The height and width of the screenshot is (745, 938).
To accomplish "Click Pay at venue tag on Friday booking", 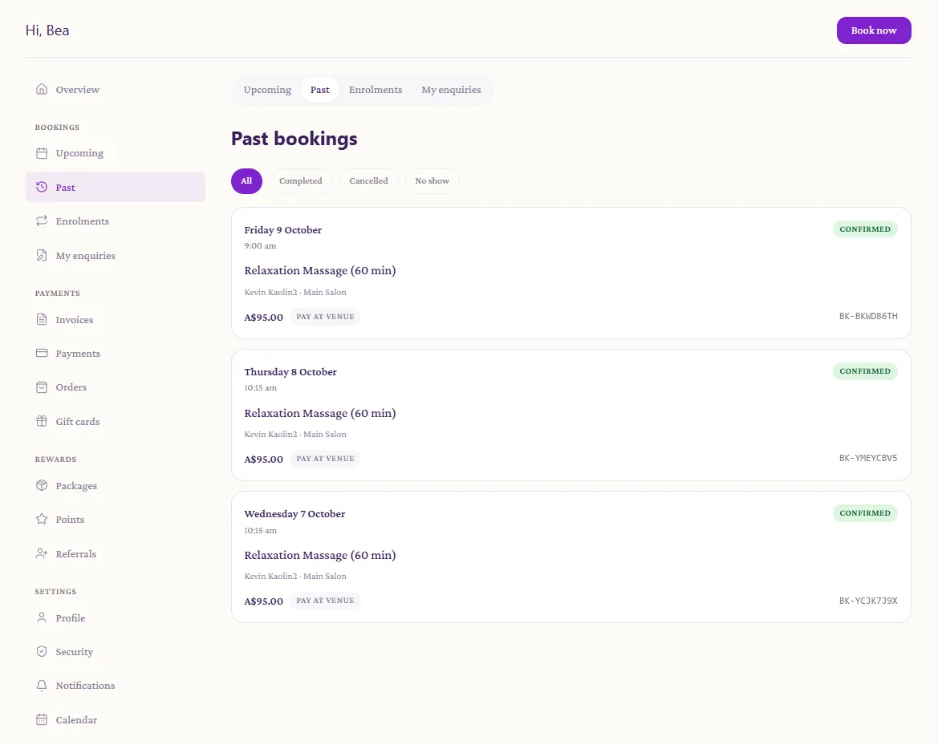I will click(325, 317).
